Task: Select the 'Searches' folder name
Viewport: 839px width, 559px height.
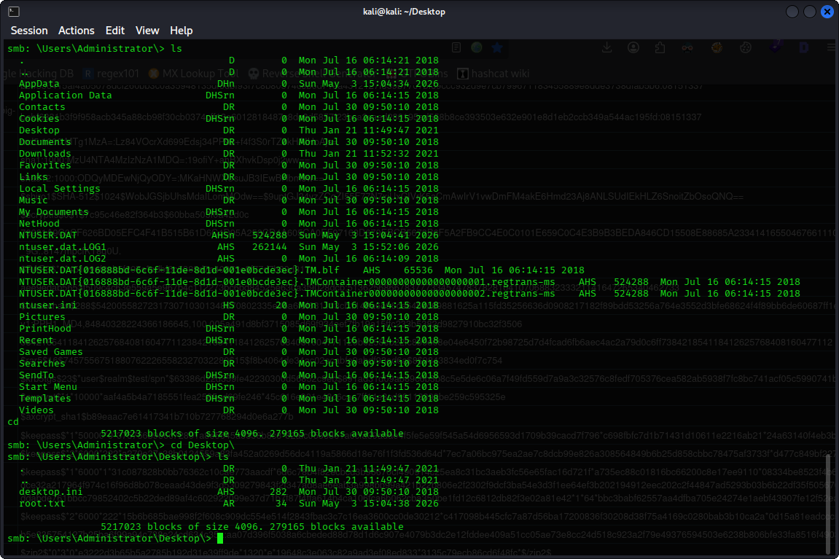Action: tap(42, 364)
